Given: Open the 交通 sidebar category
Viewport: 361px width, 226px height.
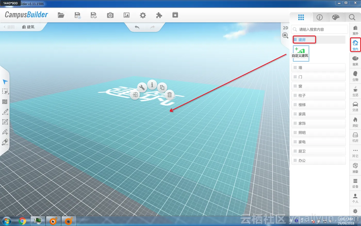Looking at the screenshot, I should pos(355,106).
